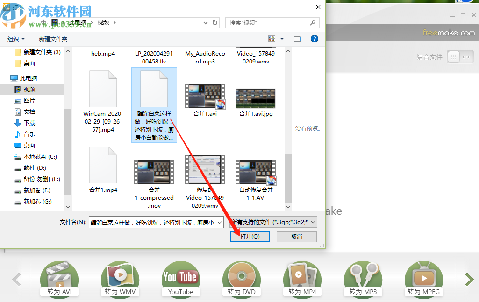The image size is (479, 302).
Task: Choose the 转为 DVD conversion icon
Action: [241, 279]
